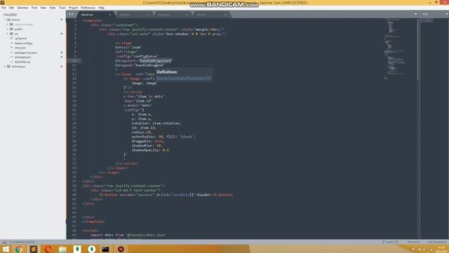Open the Command Prompt taskbar icon

pos(106,249)
